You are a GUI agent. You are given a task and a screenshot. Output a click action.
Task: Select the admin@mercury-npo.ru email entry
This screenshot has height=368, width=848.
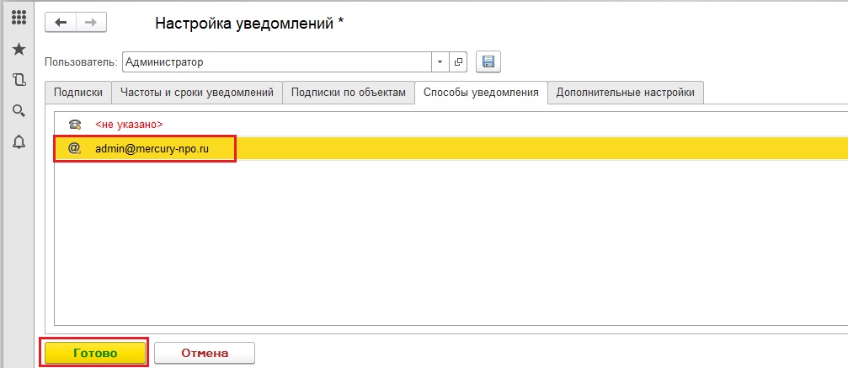(x=152, y=149)
